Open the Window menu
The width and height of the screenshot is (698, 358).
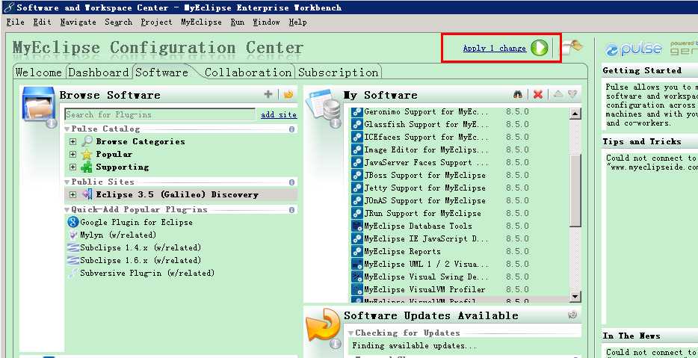266,22
